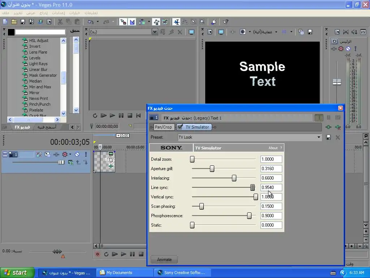This screenshot has height=278, width=370.
Task: Click the Line sync slider handle
Action: [x=253, y=188]
